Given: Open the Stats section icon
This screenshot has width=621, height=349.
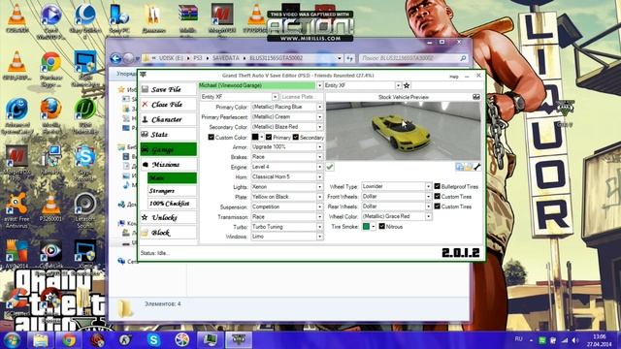Looking at the screenshot, I should pyautogui.click(x=145, y=135).
